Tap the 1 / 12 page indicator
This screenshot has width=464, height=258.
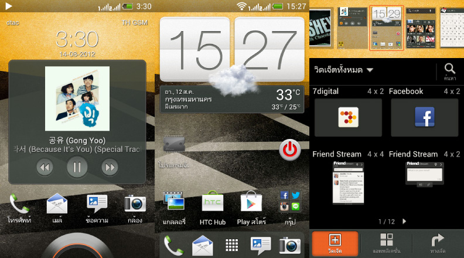(387, 222)
